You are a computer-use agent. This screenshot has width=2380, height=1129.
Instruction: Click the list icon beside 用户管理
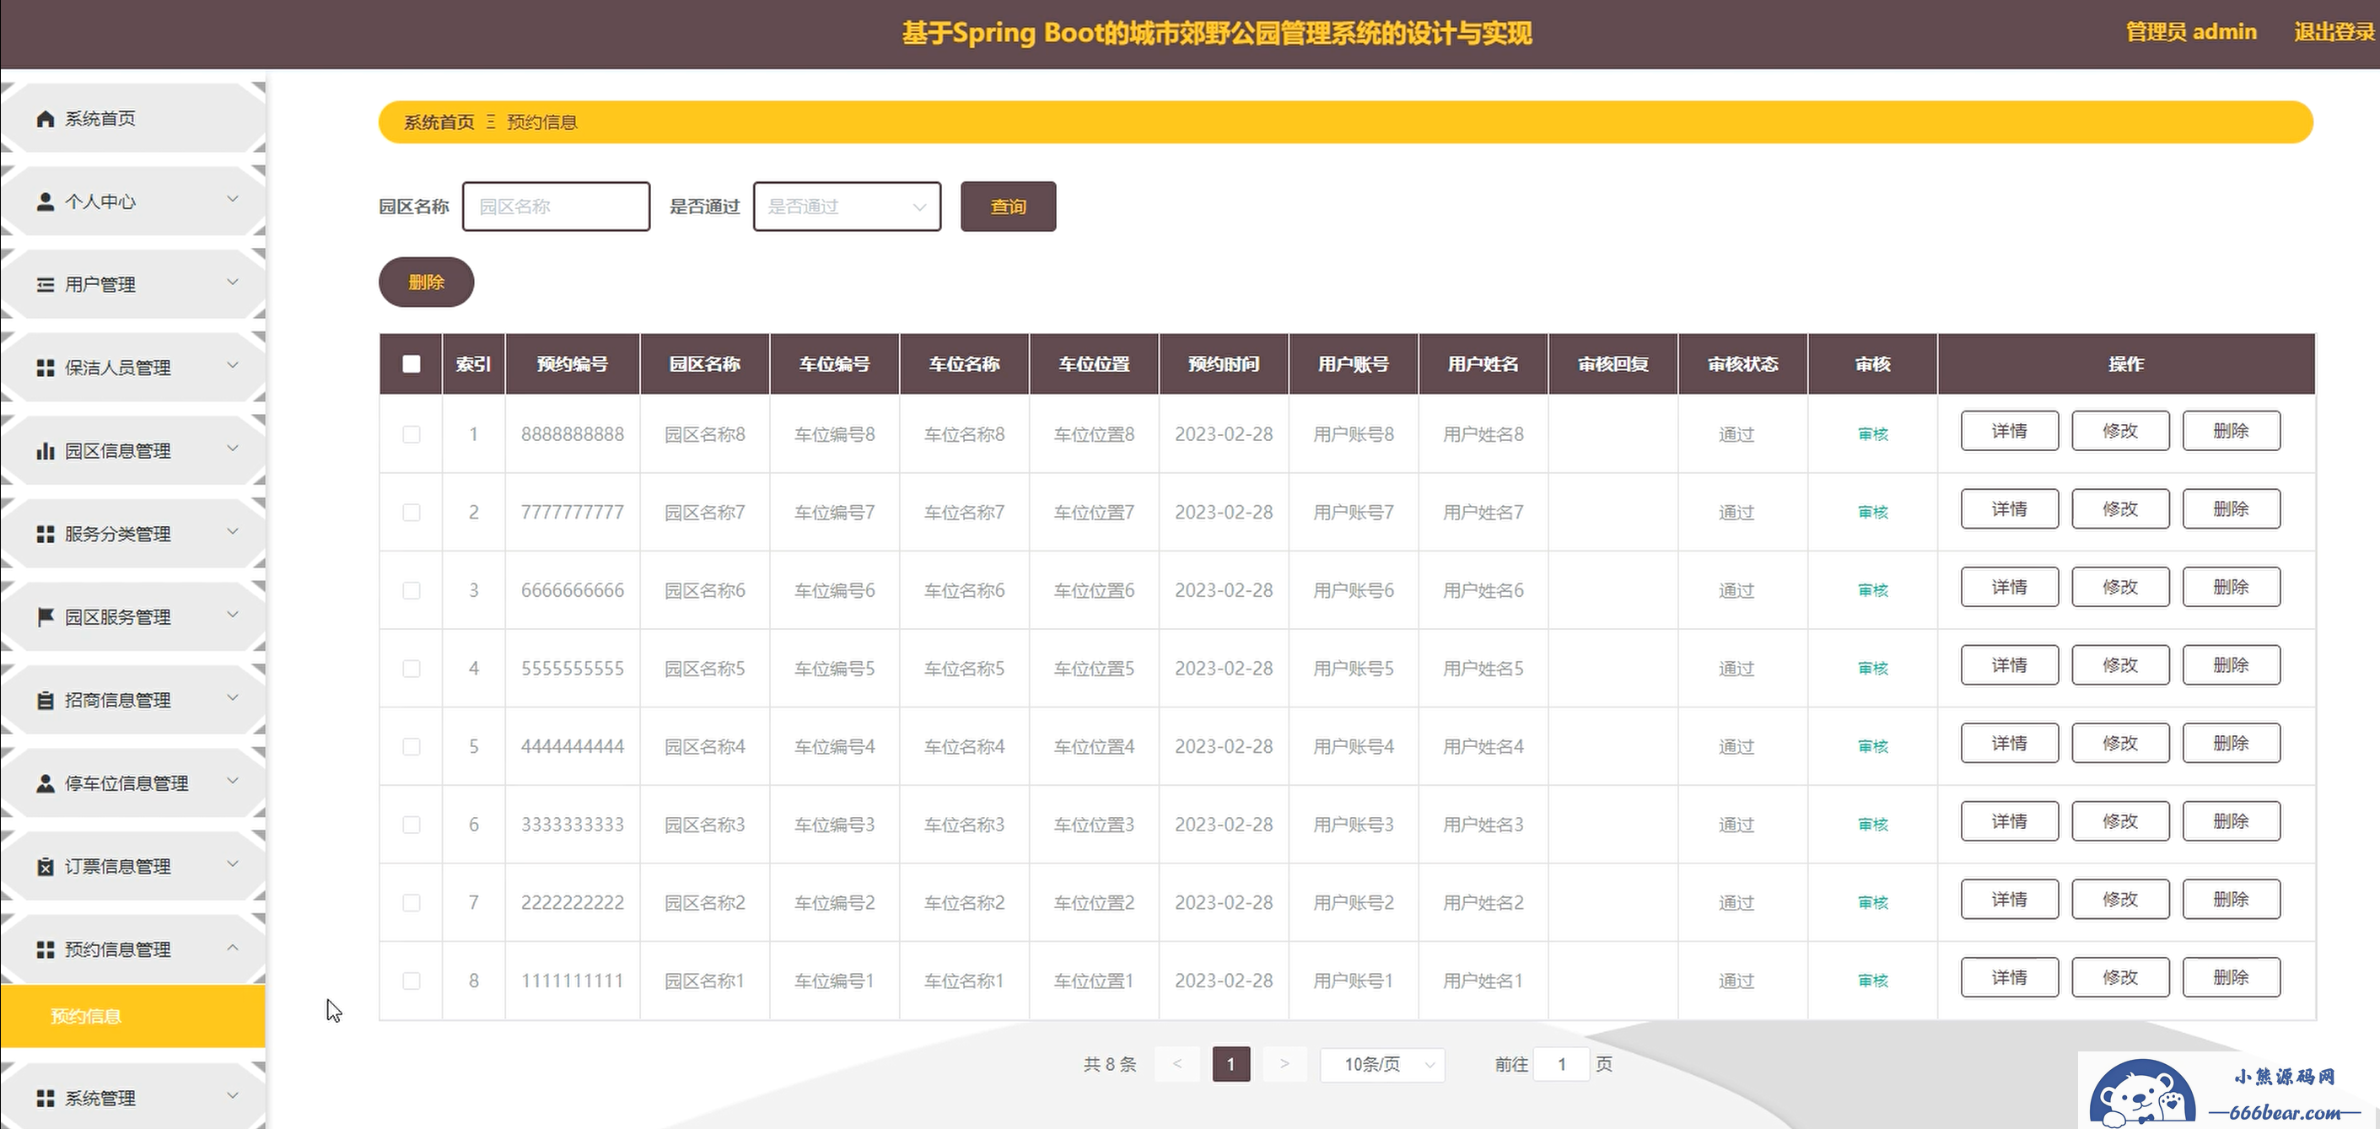pos(46,284)
